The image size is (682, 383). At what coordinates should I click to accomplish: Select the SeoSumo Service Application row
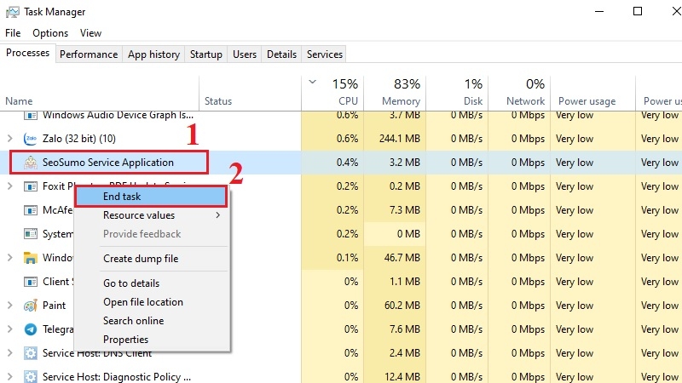341,163
